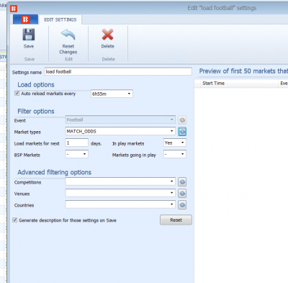Click the eye icon next to Market types

(x=182, y=131)
